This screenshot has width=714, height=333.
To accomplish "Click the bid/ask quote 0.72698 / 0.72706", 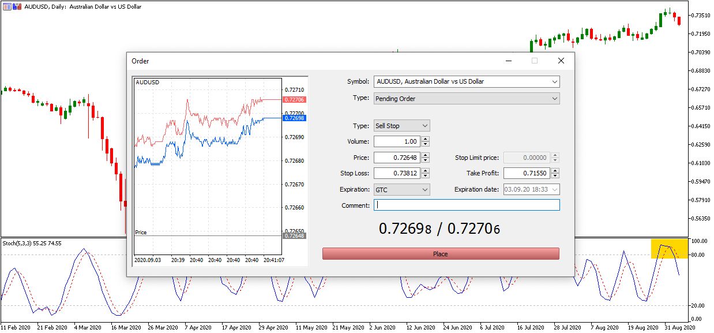I will point(439,229).
